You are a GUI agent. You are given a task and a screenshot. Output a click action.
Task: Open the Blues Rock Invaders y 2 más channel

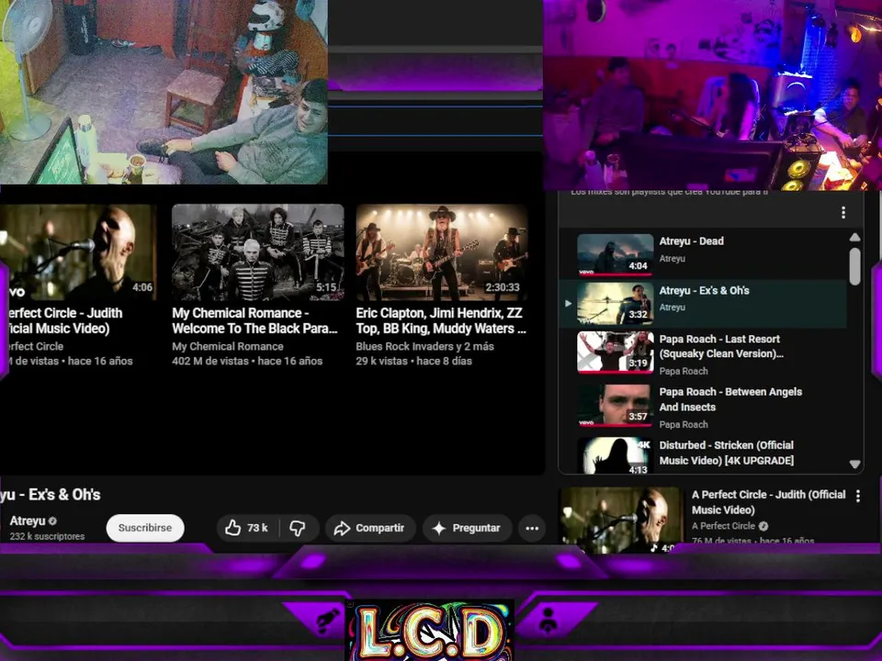(x=424, y=346)
